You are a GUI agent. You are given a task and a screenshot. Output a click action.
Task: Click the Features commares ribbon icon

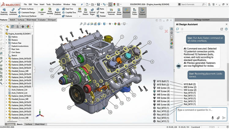click(x=13, y=12)
